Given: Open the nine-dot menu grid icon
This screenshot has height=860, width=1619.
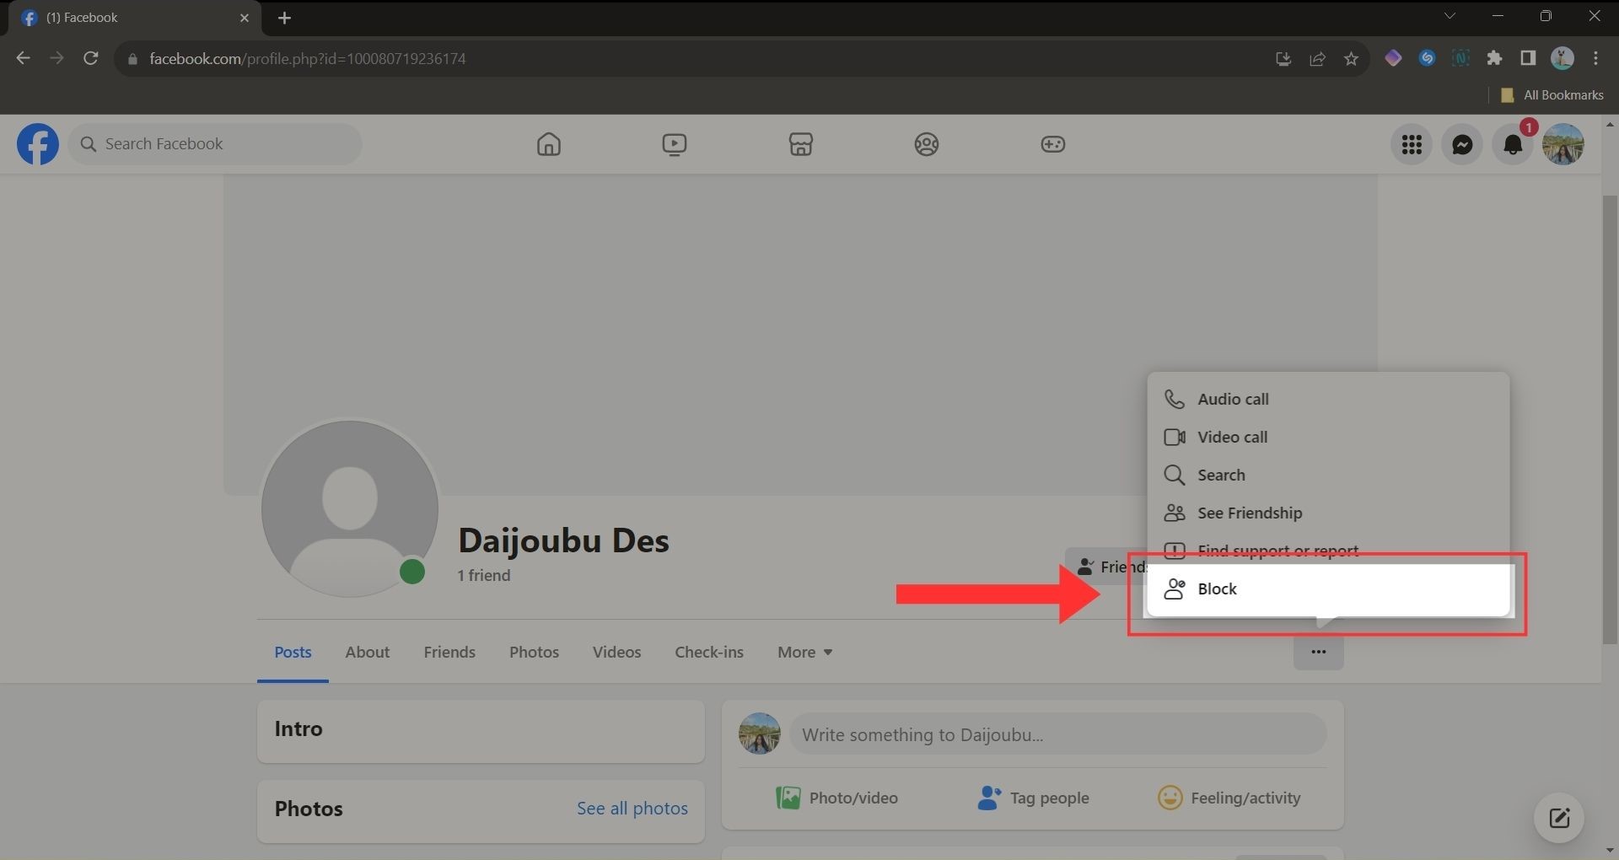Looking at the screenshot, I should [x=1412, y=145].
